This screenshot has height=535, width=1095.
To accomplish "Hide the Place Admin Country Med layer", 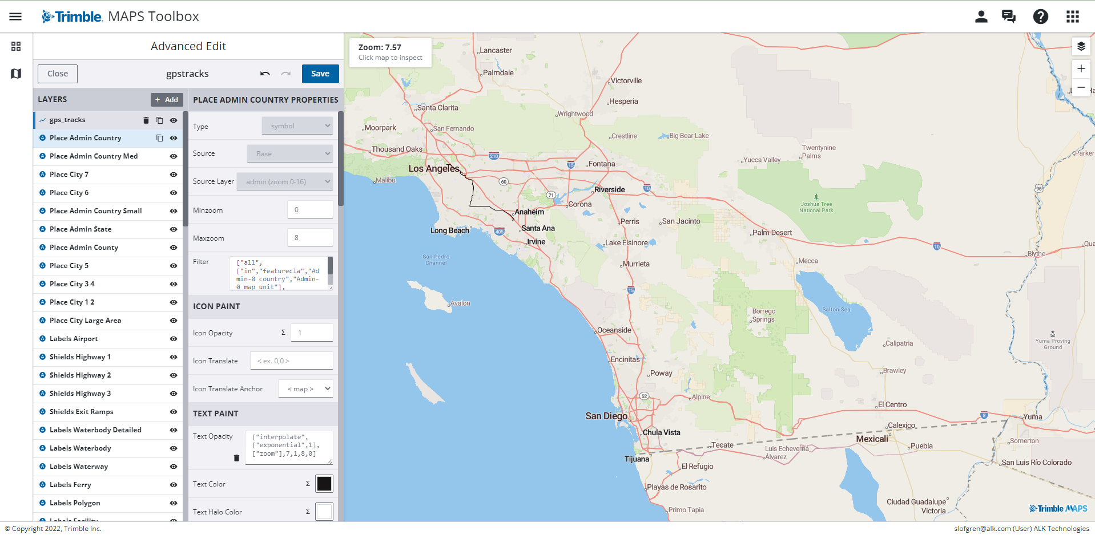I will coord(174,156).
